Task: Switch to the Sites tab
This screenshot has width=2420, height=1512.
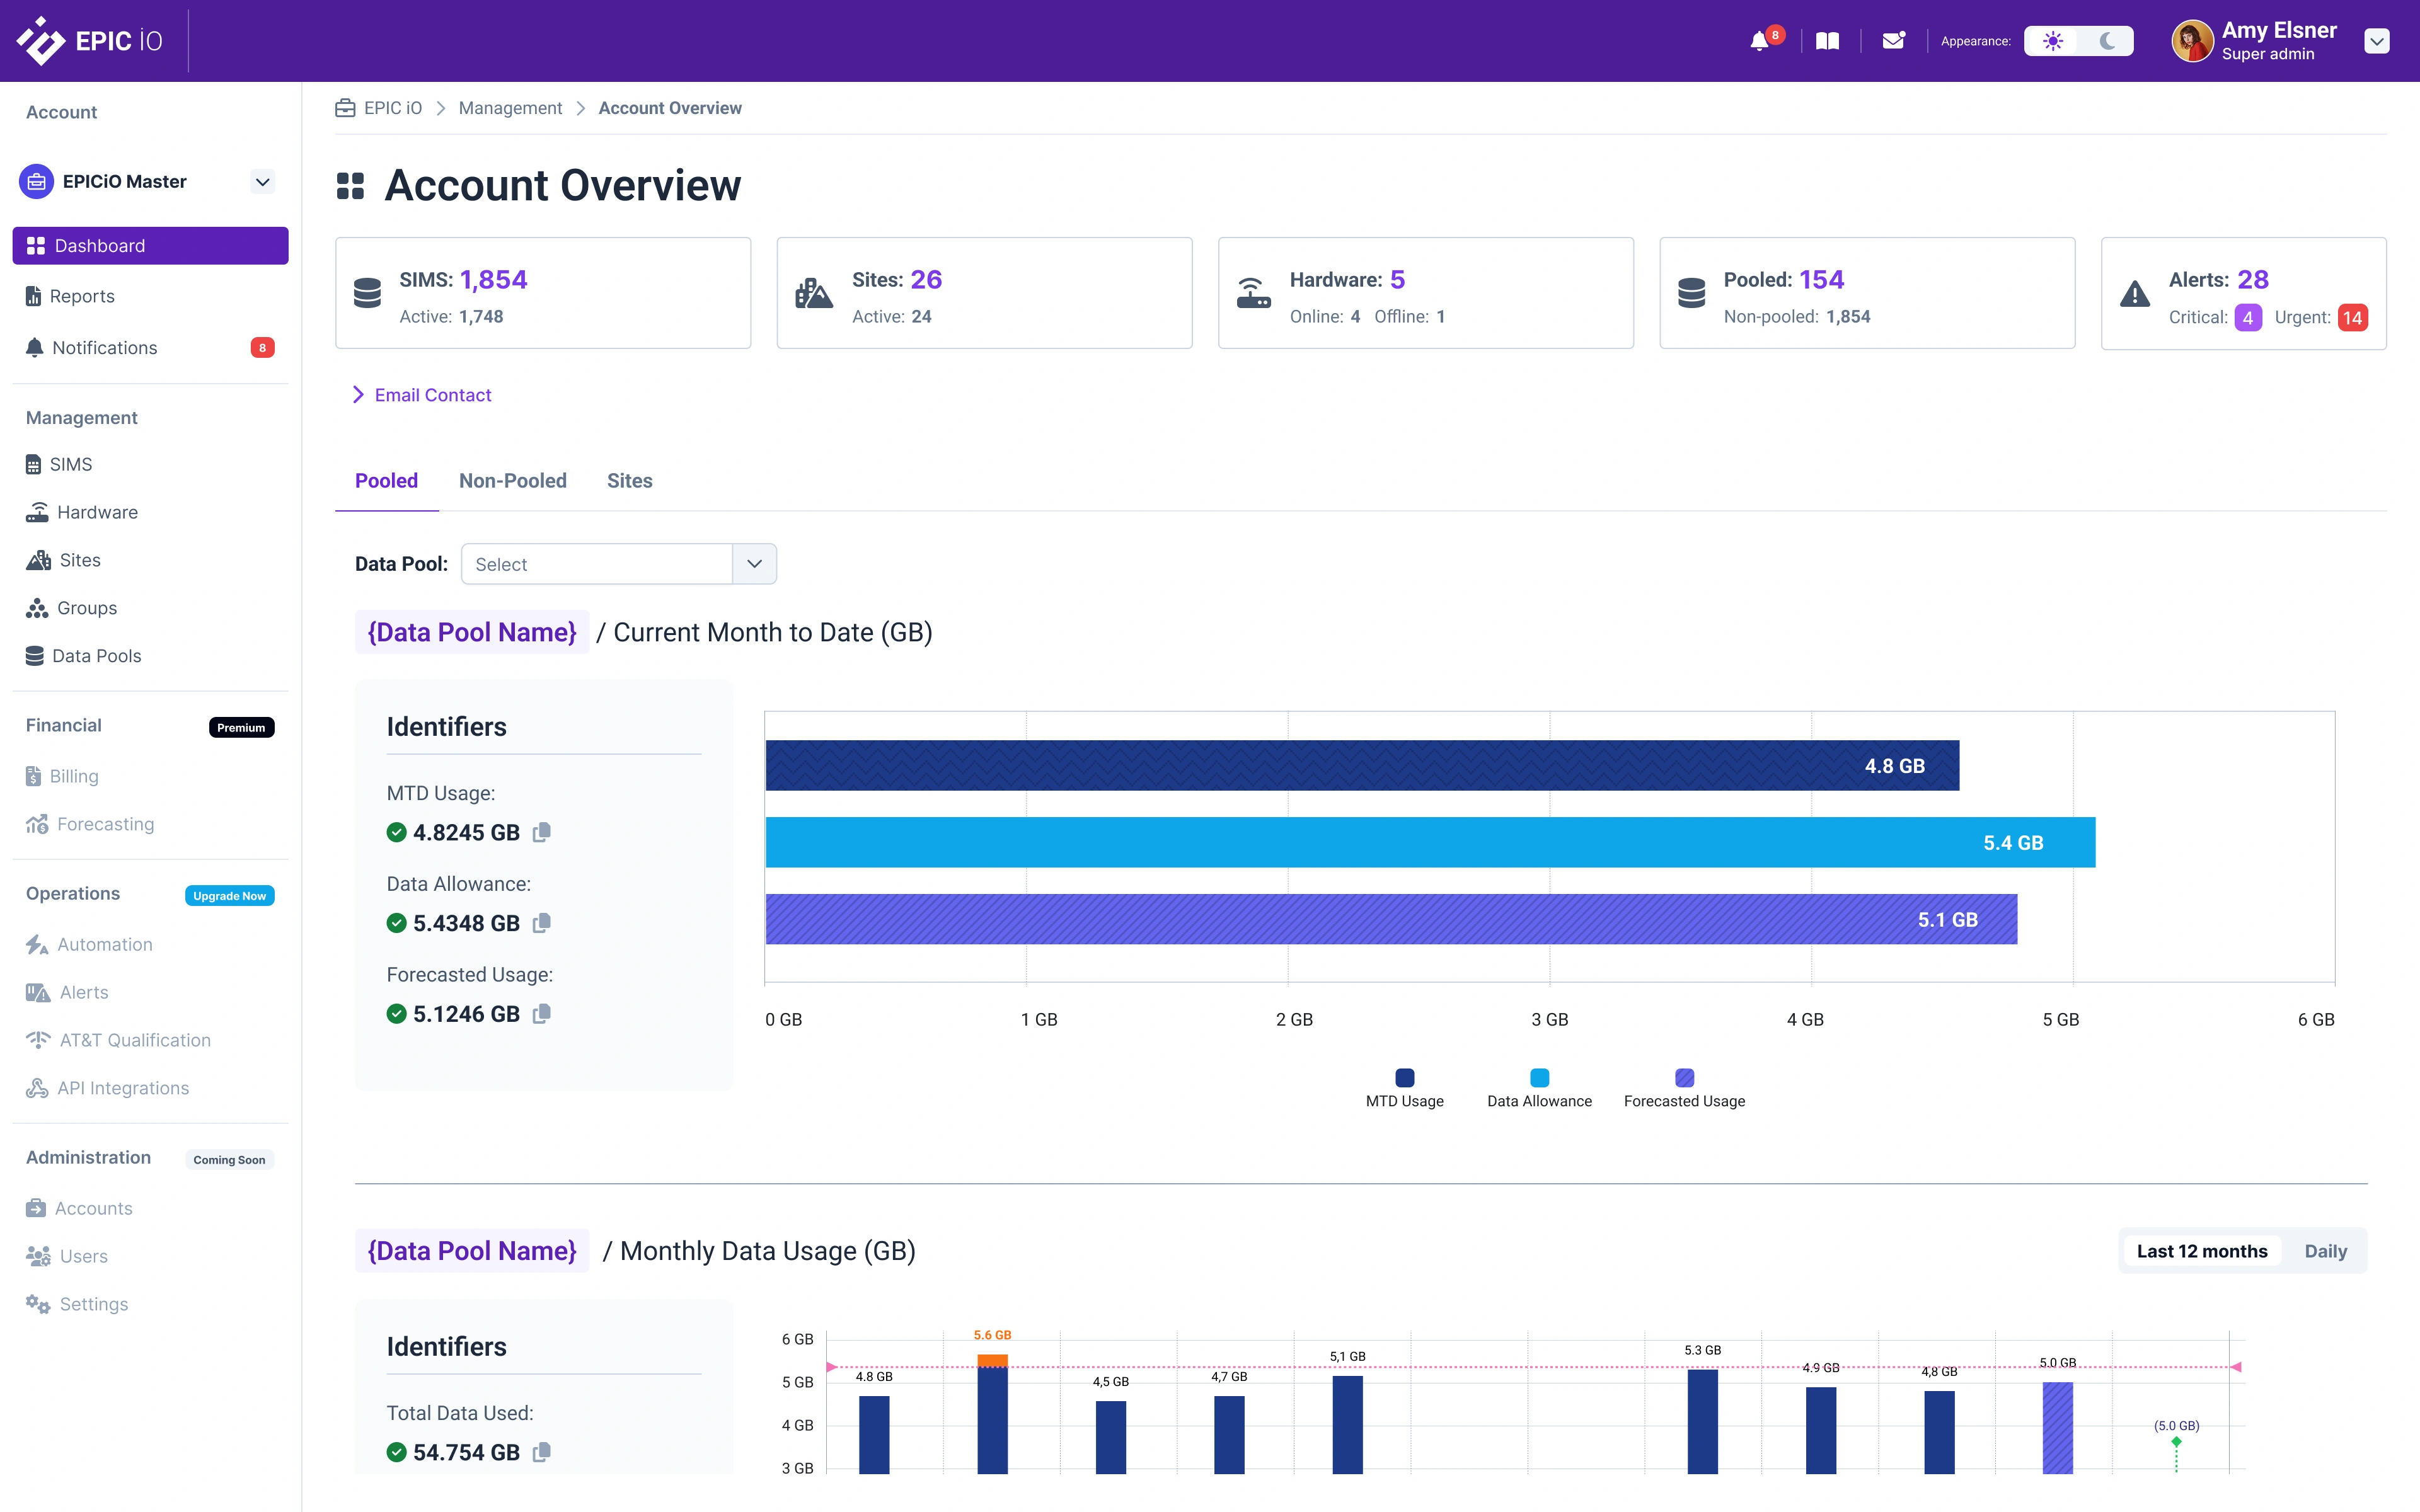Action: pos(629,481)
